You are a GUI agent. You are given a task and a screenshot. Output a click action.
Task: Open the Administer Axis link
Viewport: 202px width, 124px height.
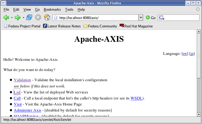pos(27,110)
